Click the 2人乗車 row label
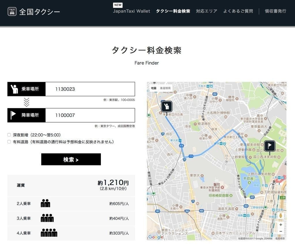 pyautogui.click(x=24, y=203)
